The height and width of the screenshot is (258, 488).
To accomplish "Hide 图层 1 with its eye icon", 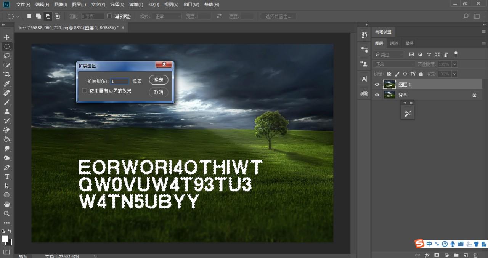I will pyautogui.click(x=377, y=85).
